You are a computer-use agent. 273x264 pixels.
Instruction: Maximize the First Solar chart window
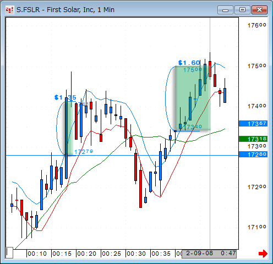(242, 10)
